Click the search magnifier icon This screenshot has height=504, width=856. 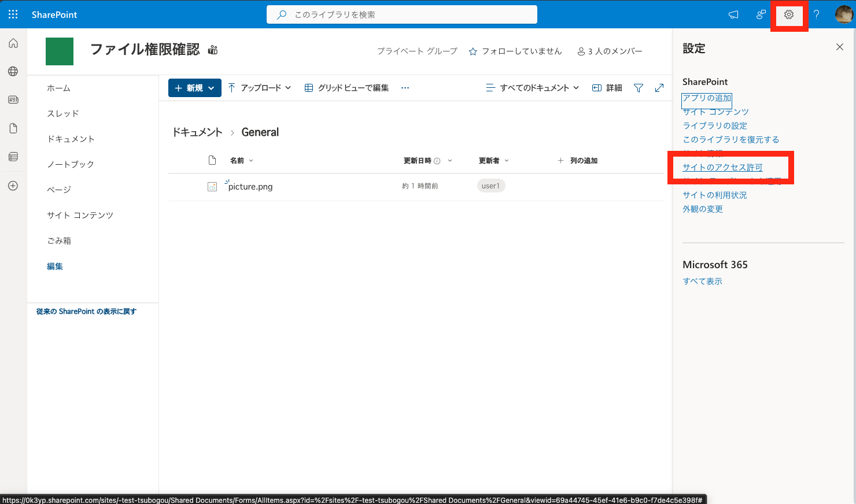[x=282, y=14]
